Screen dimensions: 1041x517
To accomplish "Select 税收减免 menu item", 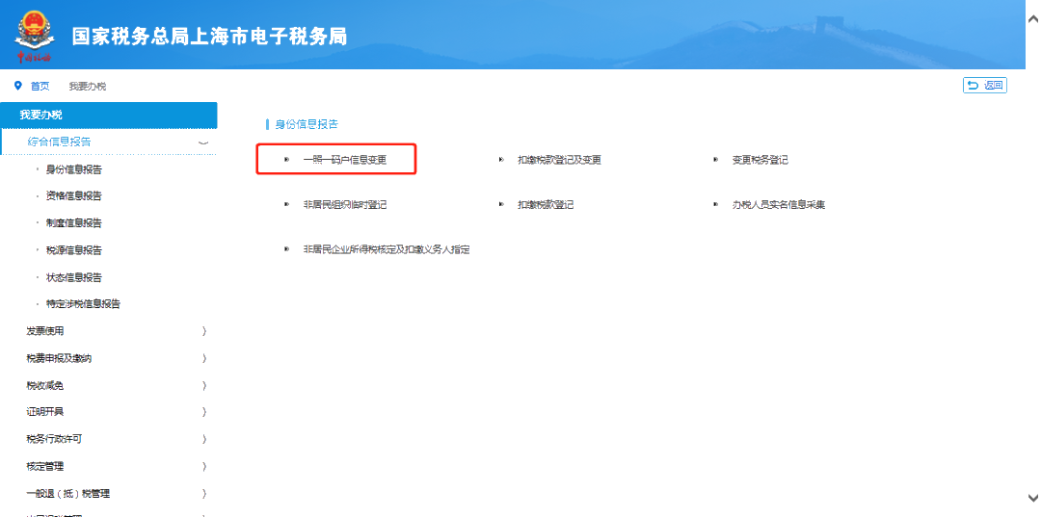I will point(45,386).
